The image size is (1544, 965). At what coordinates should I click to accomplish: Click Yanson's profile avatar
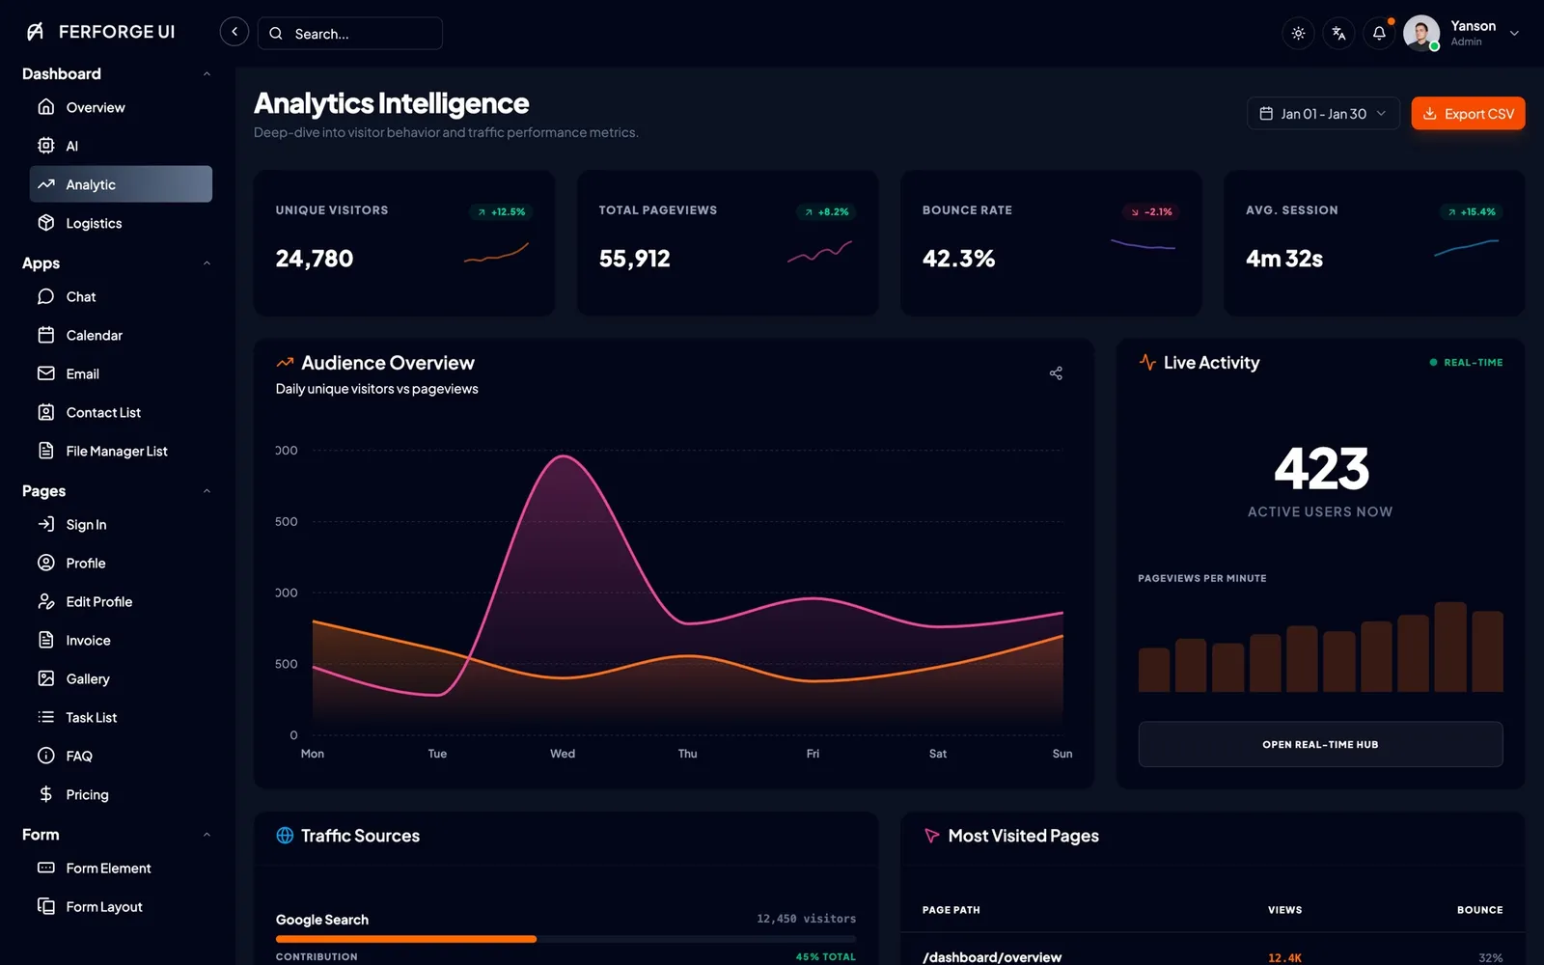click(1421, 34)
